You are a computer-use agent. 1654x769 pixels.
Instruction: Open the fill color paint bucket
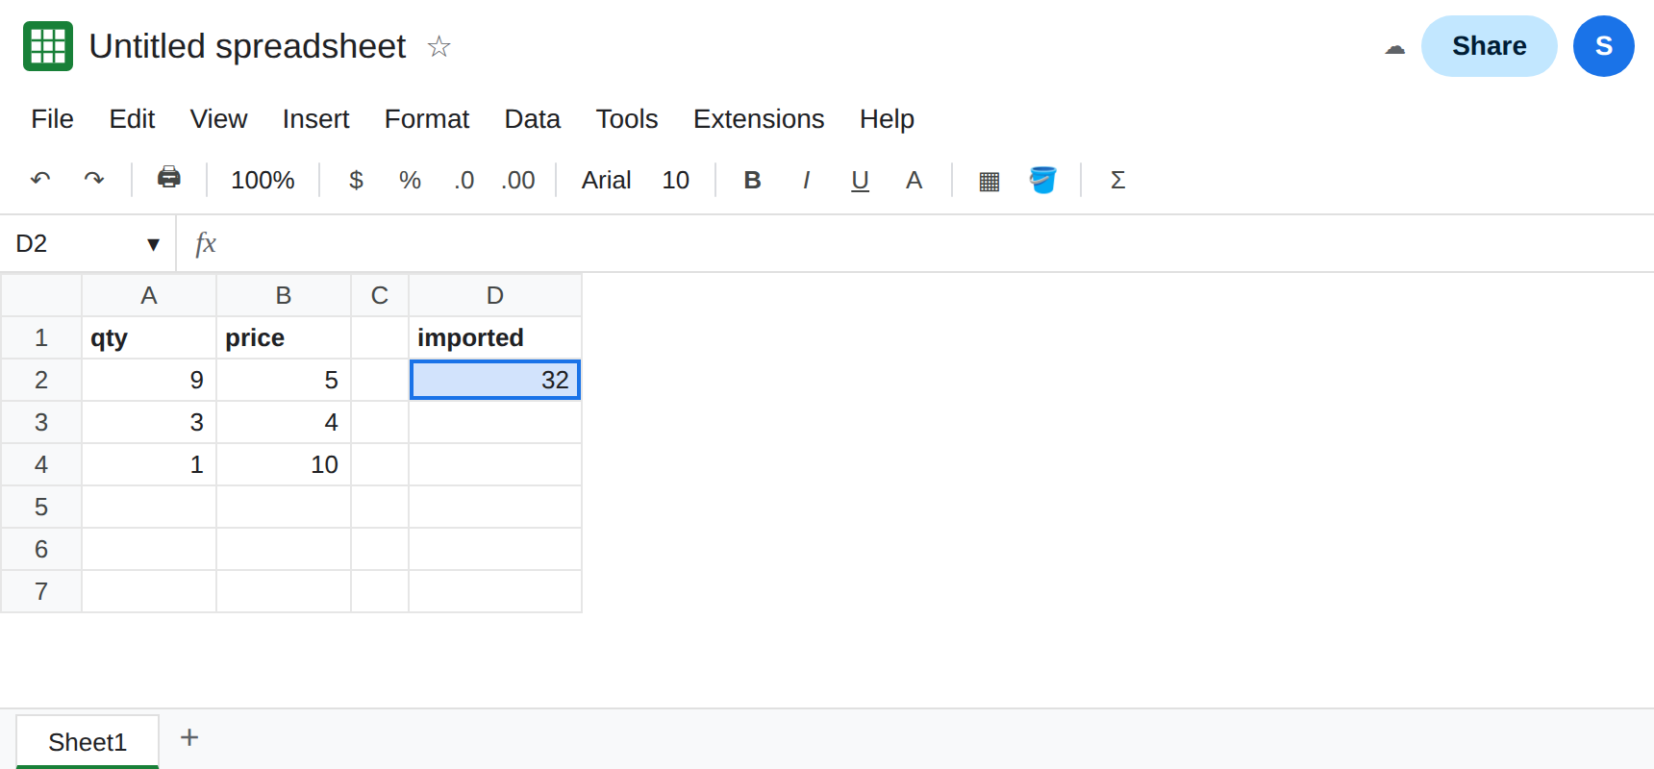pos(1042,180)
